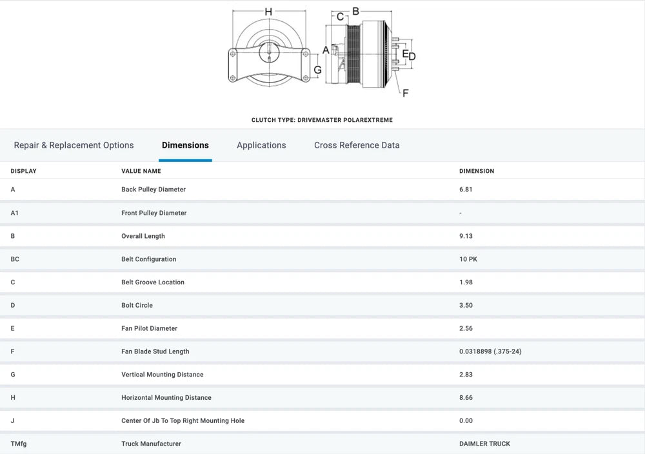Select the Bolt Circle row
Image resolution: width=645 pixels, height=454 pixels.
(137, 305)
